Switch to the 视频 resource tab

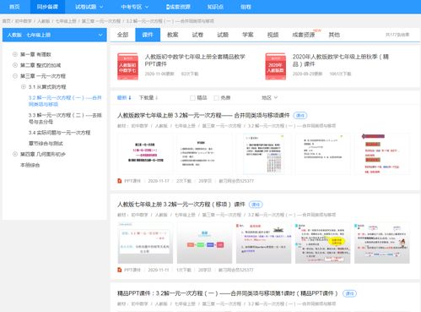coord(273,35)
